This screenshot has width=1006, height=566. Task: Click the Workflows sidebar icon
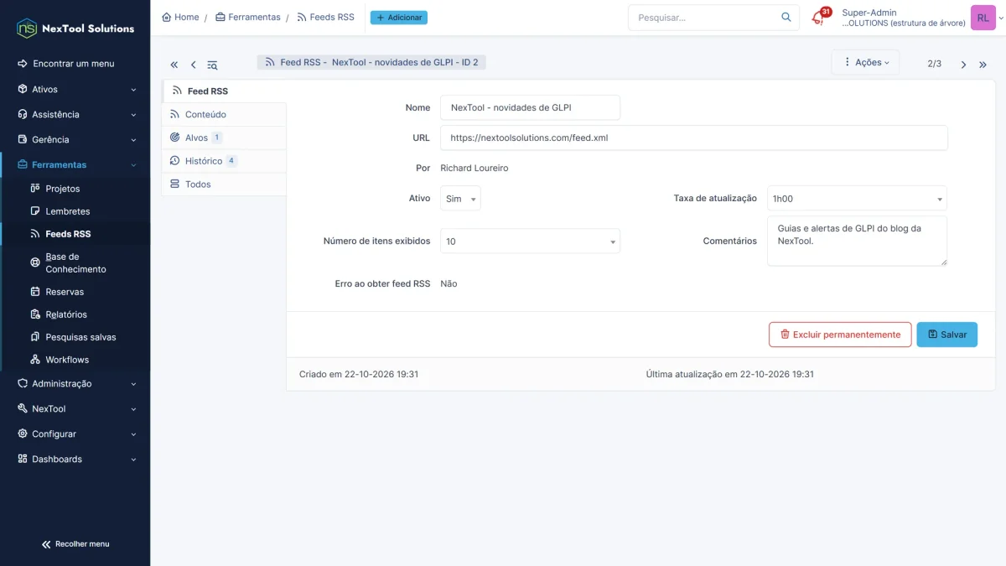tap(35, 360)
